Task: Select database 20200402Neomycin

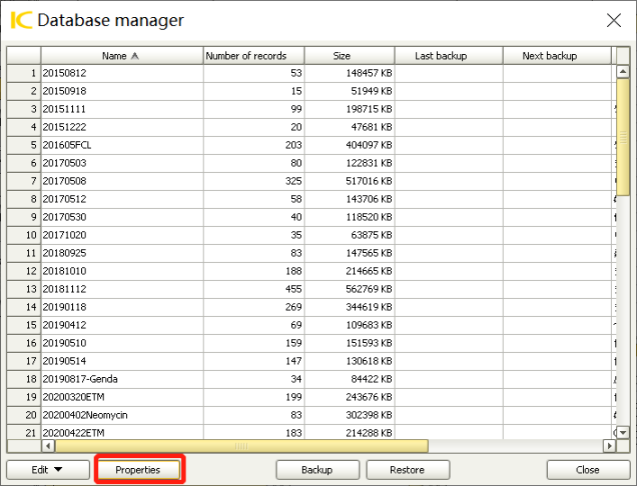Action: click(122, 415)
